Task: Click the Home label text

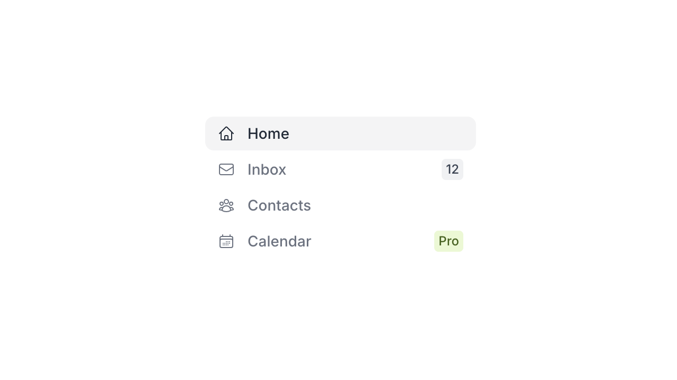Action: click(268, 134)
